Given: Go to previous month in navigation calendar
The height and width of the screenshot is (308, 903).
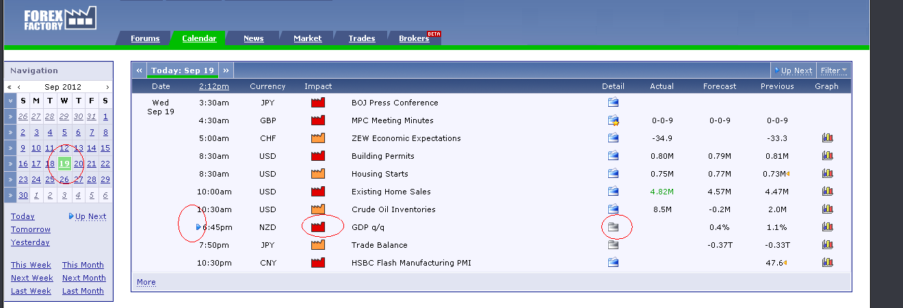Looking at the screenshot, I should coord(19,87).
